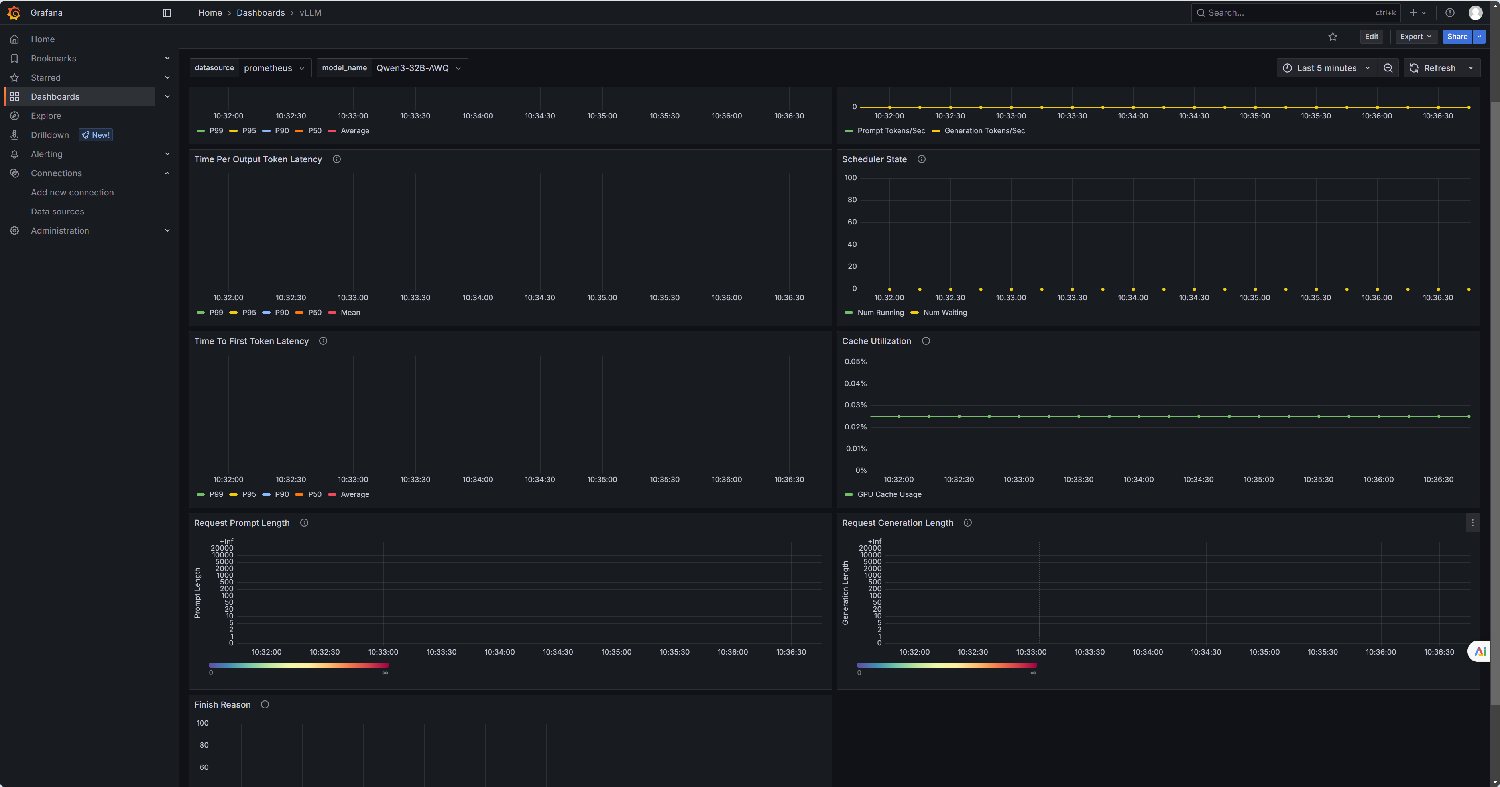Screen dimensions: 1500x787
Task: Toggle Num Waiting series in legend
Action: (944, 312)
